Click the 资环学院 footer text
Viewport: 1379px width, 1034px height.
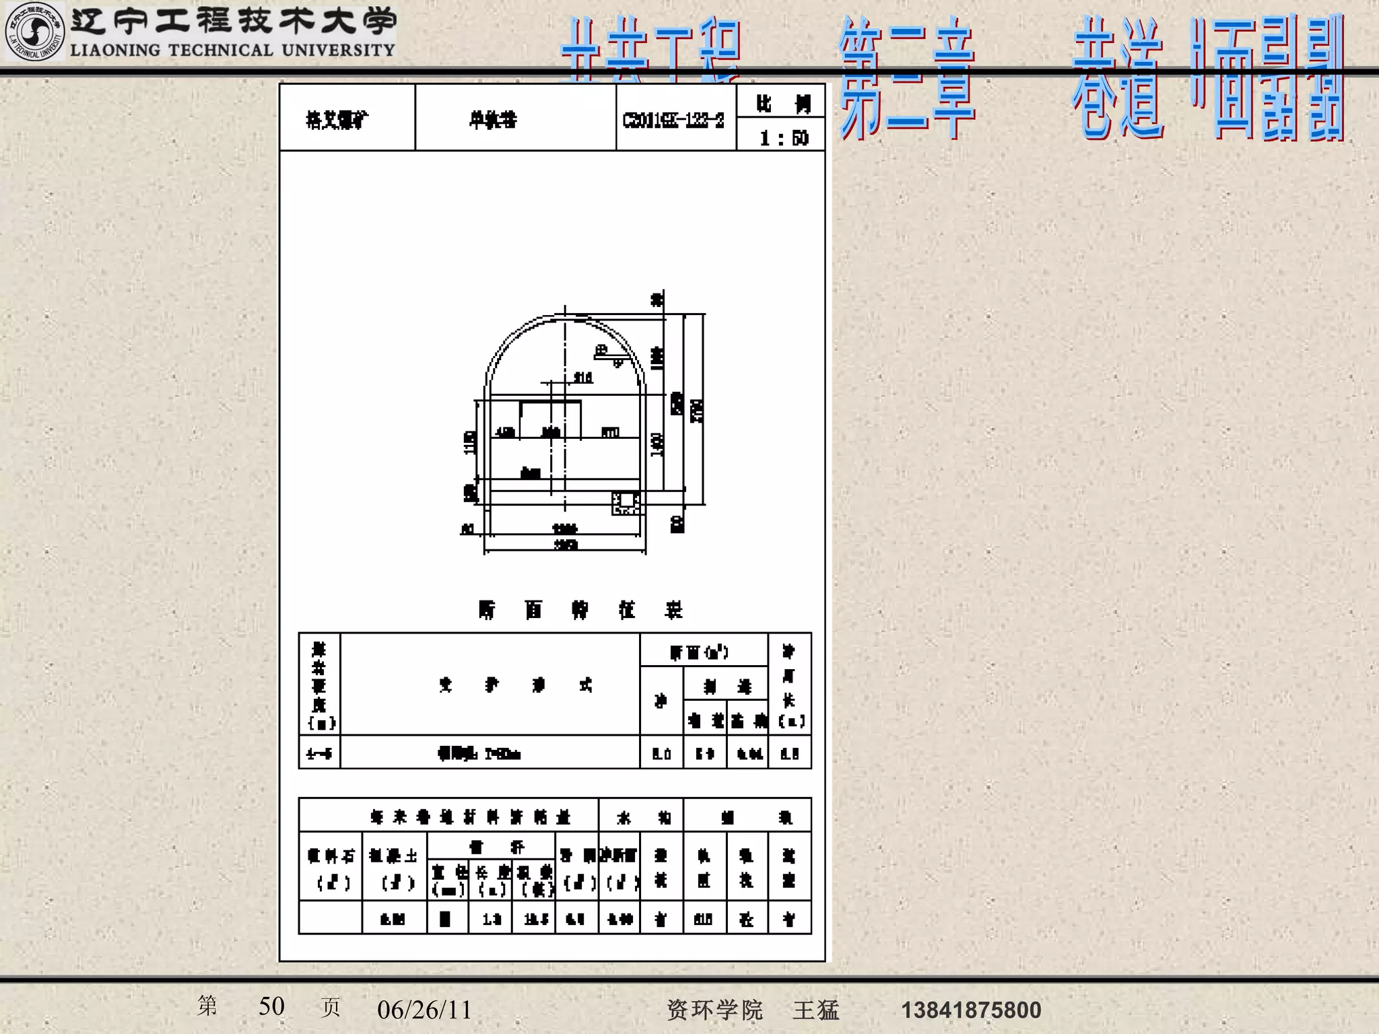[714, 1010]
